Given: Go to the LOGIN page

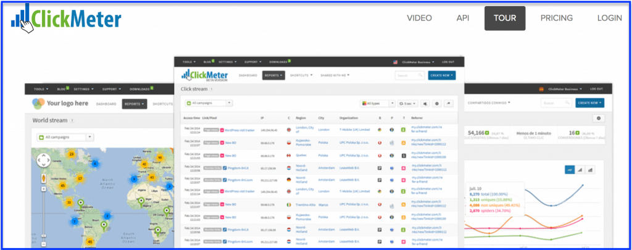Looking at the screenshot, I should click(609, 18).
